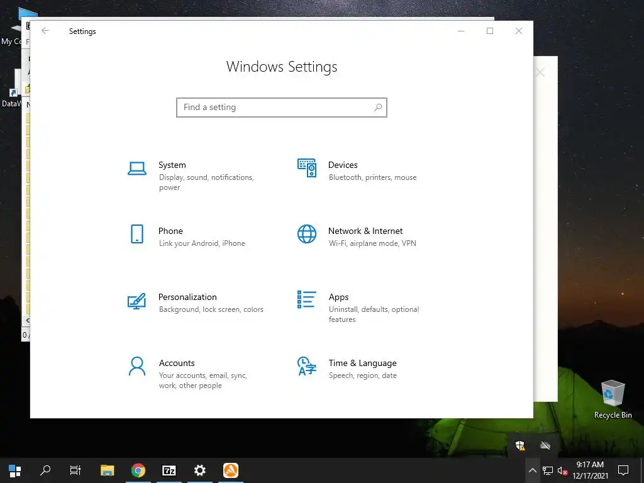Go back using the Settings back arrow
Screen dimensions: 644x483
(45, 31)
